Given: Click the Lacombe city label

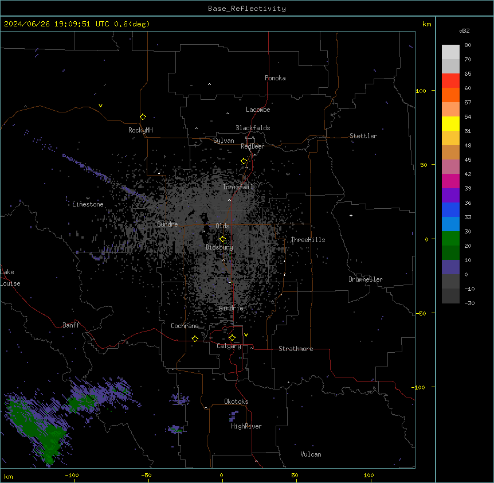Looking at the screenshot, I should (258, 110).
